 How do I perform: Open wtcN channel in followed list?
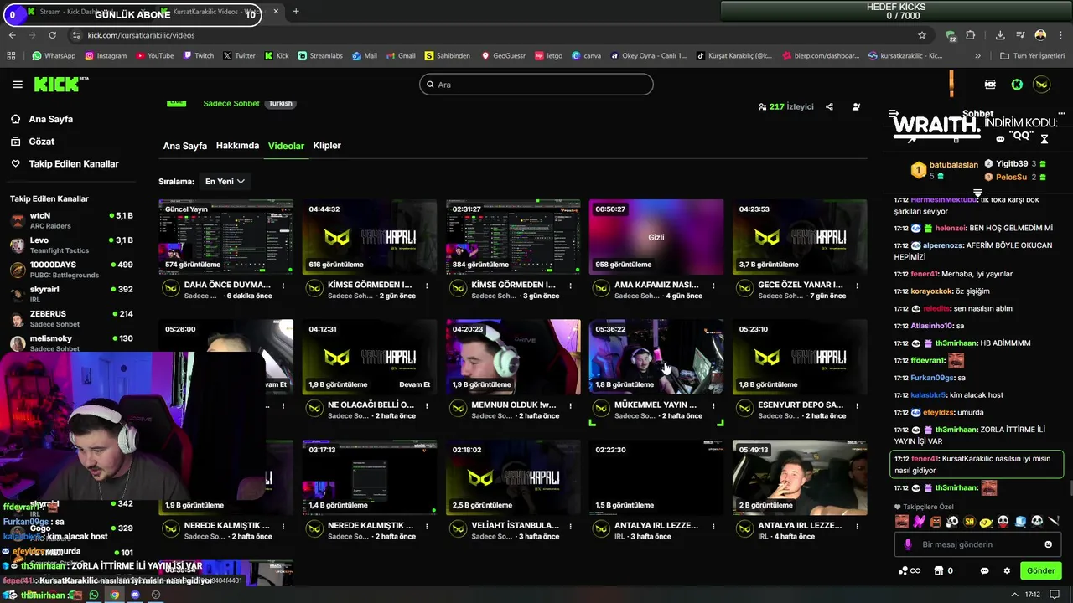click(71, 221)
